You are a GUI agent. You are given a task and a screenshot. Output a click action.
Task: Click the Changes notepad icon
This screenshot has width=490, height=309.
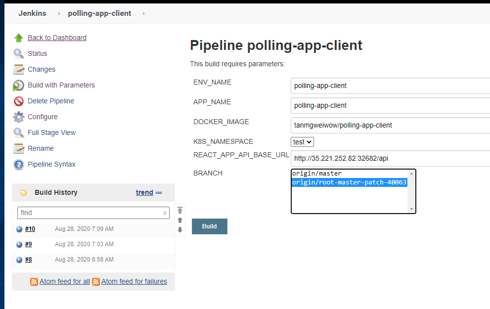coord(19,69)
